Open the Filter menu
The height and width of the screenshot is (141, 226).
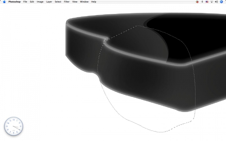pos(67,2)
